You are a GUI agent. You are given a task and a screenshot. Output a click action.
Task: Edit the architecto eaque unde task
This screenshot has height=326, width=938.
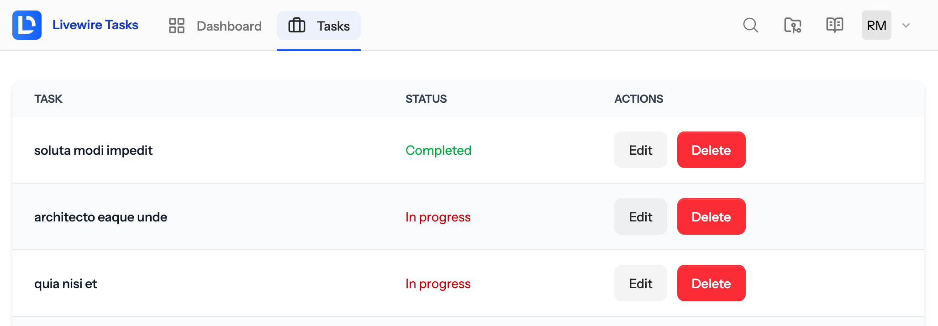[x=640, y=216]
